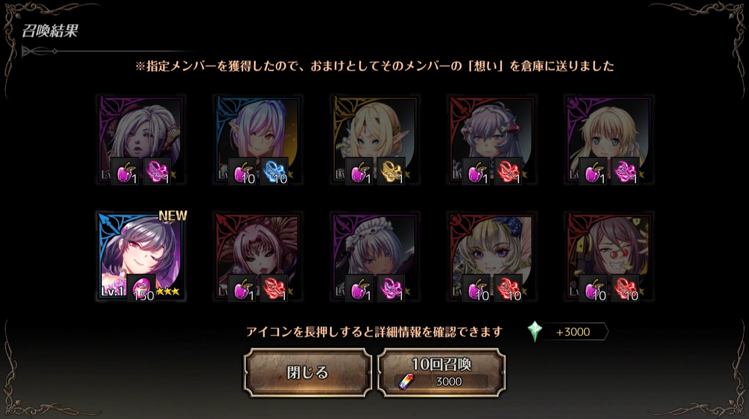Click the 10回召喚 button

[x=441, y=373]
